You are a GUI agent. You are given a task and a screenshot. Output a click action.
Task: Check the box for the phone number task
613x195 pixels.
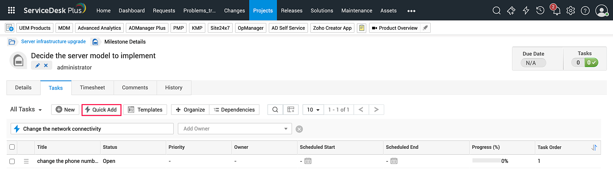click(12, 161)
